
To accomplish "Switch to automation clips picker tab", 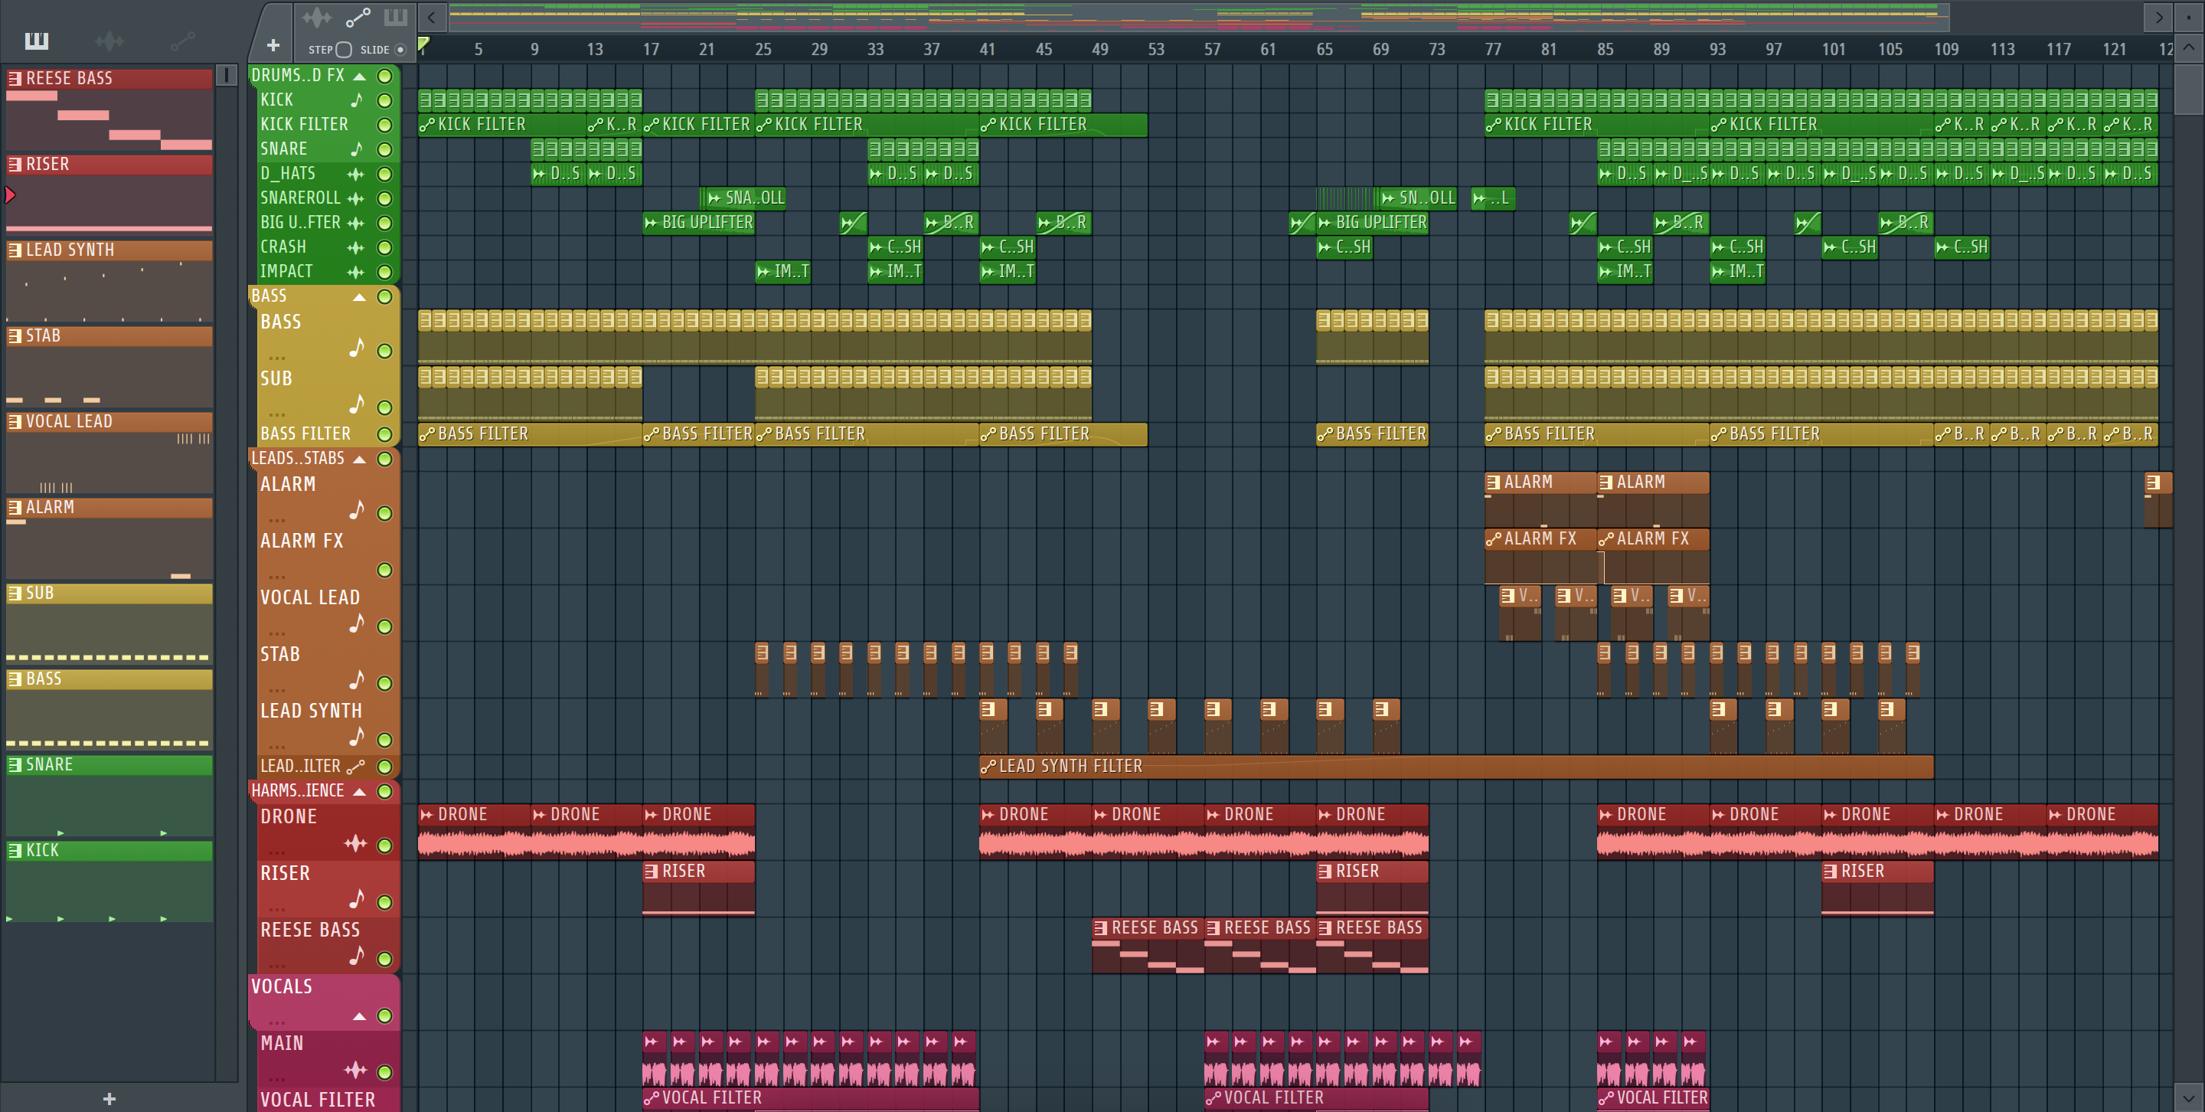I will point(182,41).
